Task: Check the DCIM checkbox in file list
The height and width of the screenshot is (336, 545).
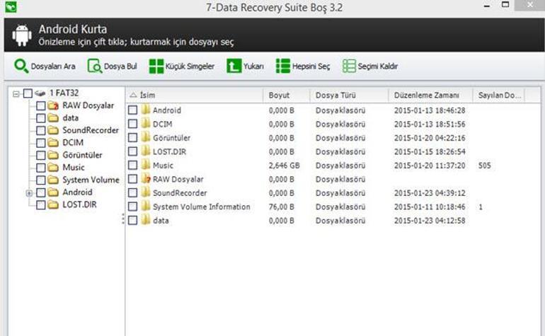Action: click(132, 124)
